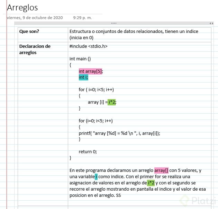Viewport: 218px width, 209px height.
Task: Click the line "int main ()"
Action: point(80,59)
